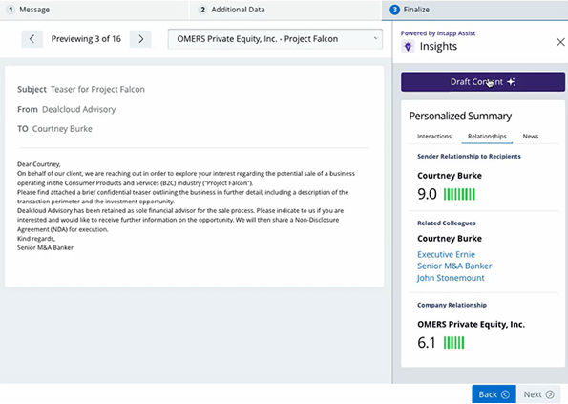This screenshot has width=568, height=404.
Task: Open the News tab
Action: click(531, 137)
